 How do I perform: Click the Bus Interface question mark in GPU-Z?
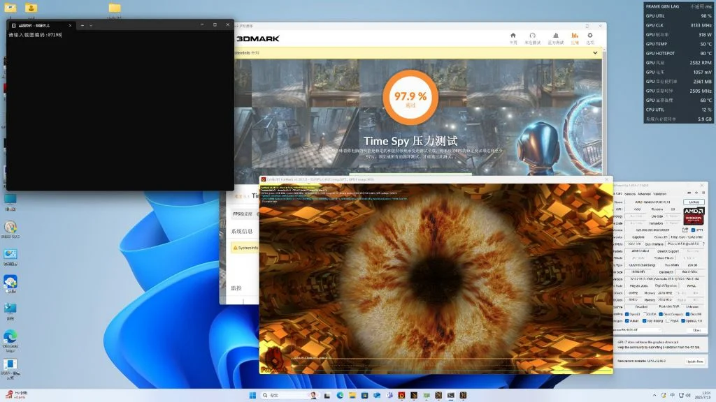(x=703, y=244)
